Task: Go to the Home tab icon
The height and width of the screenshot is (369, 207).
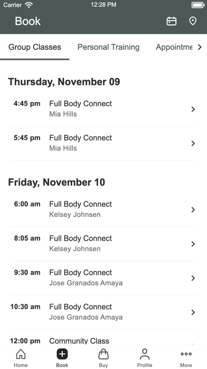Action: [x=21, y=354]
